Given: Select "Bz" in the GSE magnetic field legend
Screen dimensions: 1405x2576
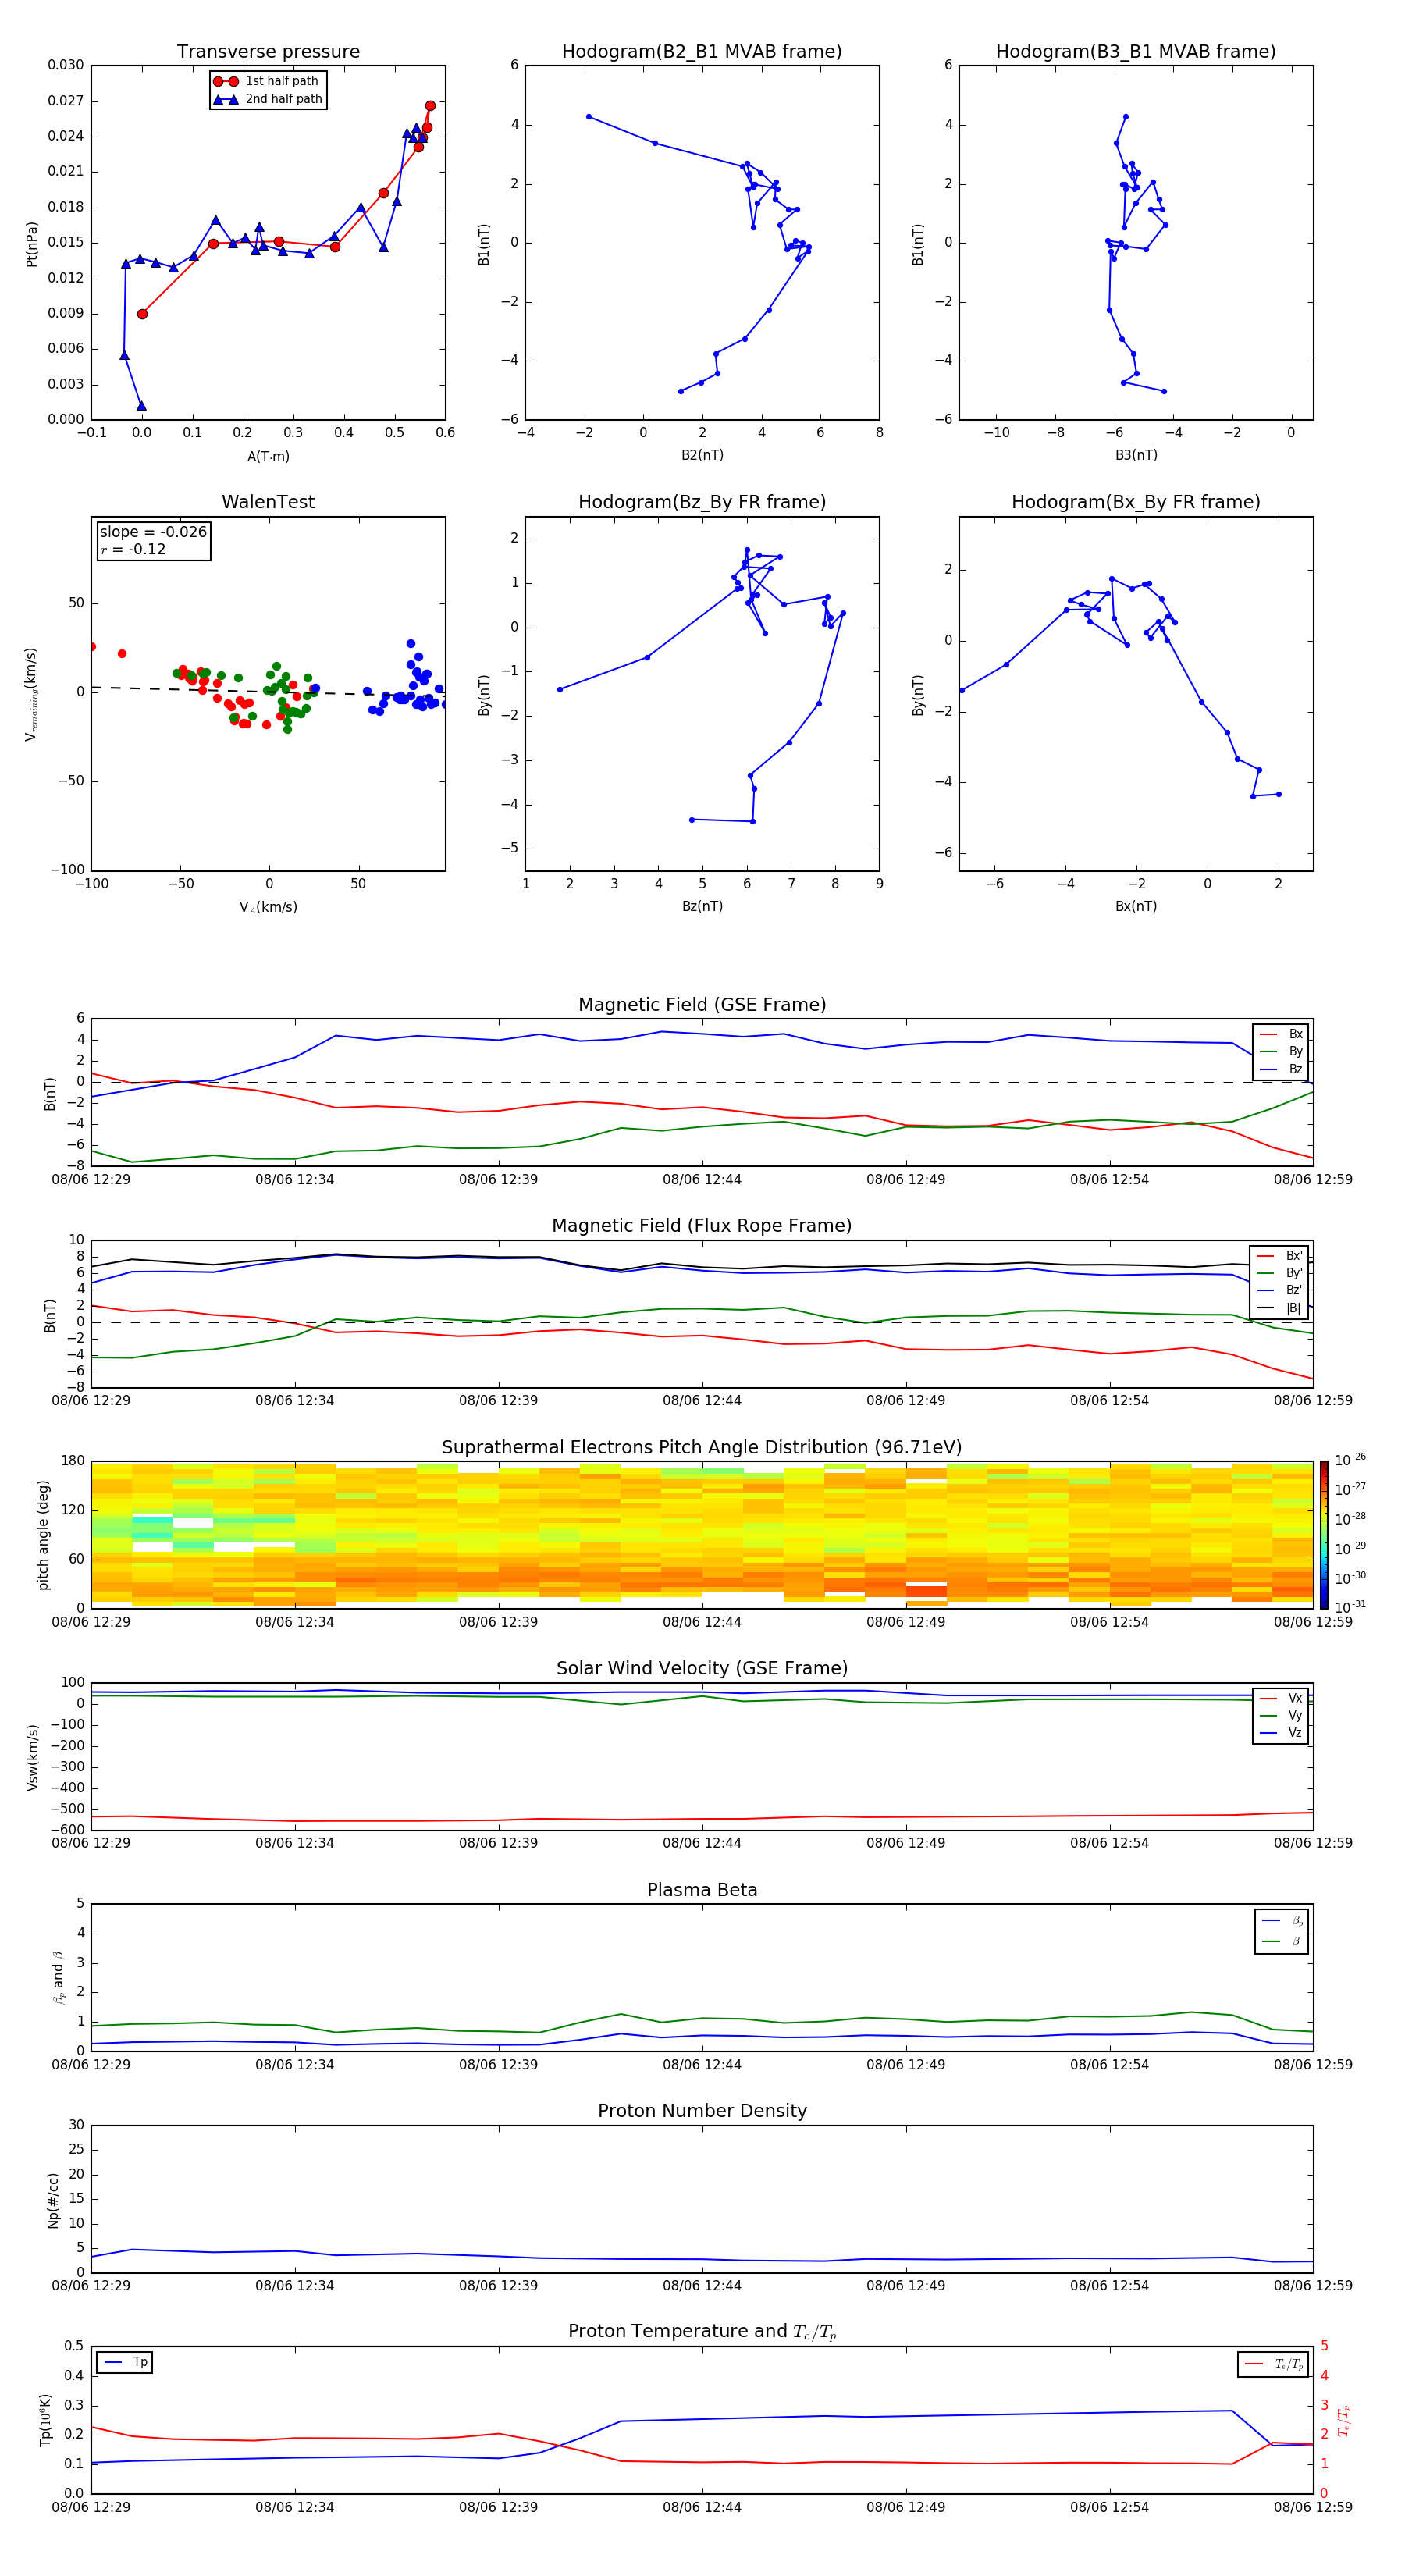Looking at the screenshot, I should [x=1281, y=1069].
